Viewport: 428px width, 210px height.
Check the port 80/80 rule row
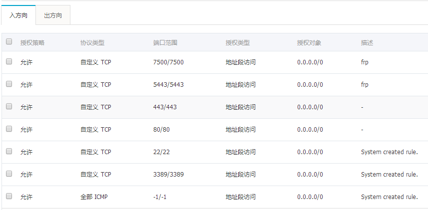(x=9, y=129)
